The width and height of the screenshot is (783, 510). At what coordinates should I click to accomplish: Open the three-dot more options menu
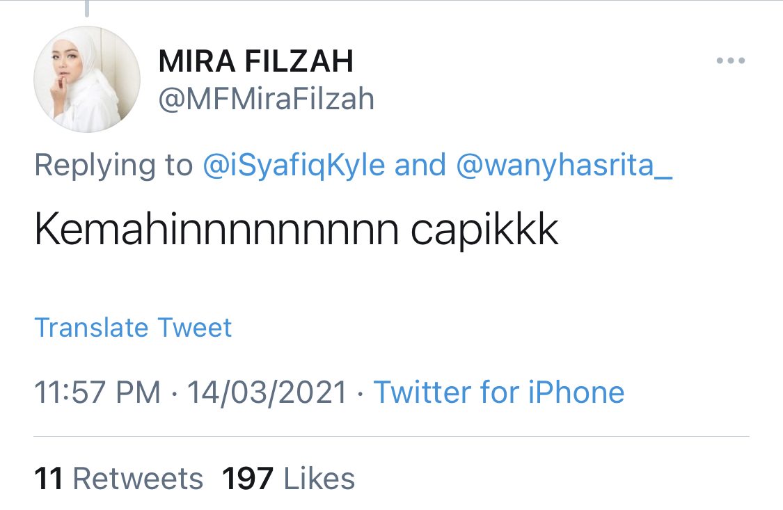pos(731,61)
